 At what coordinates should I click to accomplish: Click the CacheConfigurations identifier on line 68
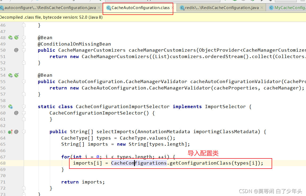tap(139, 163)
